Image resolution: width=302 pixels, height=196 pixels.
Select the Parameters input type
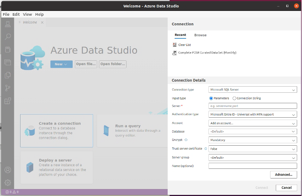click(x=211, y=98)
